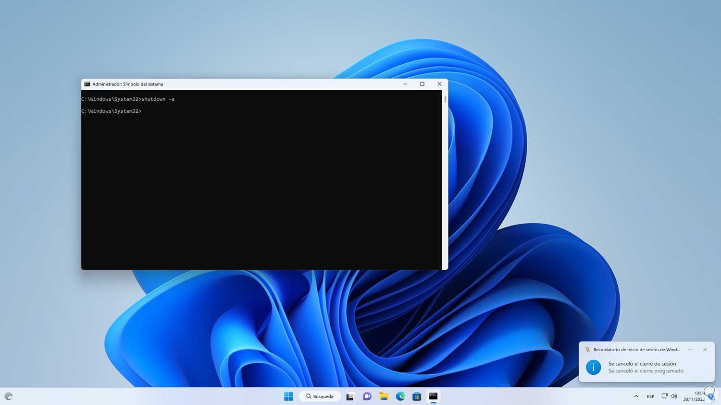This screenshot has width=721, height=405.
Task: Open the Windows Start menu
Action: pyautogui.click(x=288, y=396)
